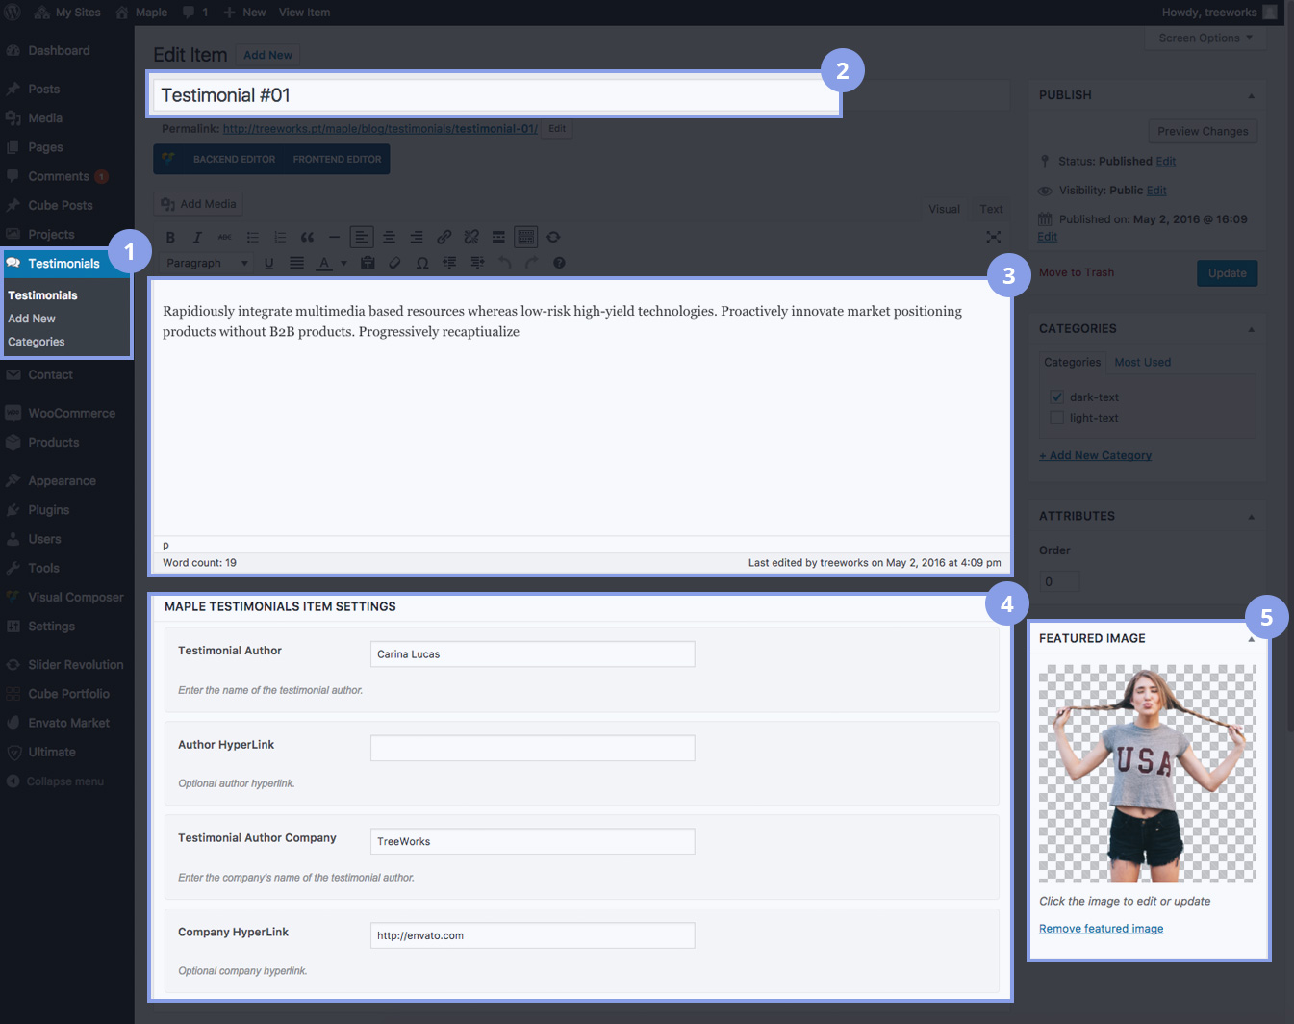
Task: Expand the Screen Options panel
Action: pyautogui.click(x=1205, y=38)
